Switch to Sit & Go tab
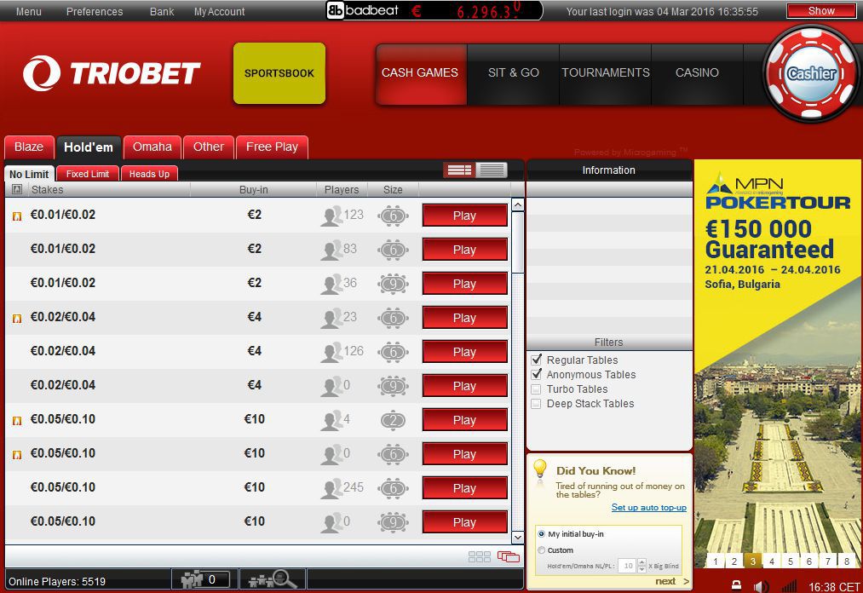863x593 pixels. 514,73
